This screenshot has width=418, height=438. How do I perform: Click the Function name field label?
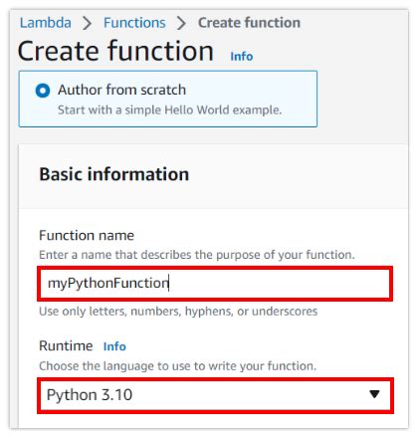coord(87,235)
